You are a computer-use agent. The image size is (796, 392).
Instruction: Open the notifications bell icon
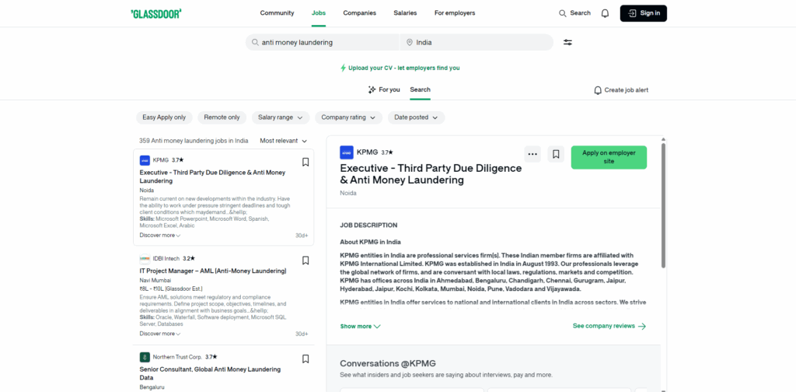[605, 14]
